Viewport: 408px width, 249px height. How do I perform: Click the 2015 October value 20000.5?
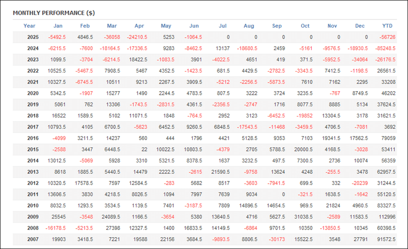(303, 150)
